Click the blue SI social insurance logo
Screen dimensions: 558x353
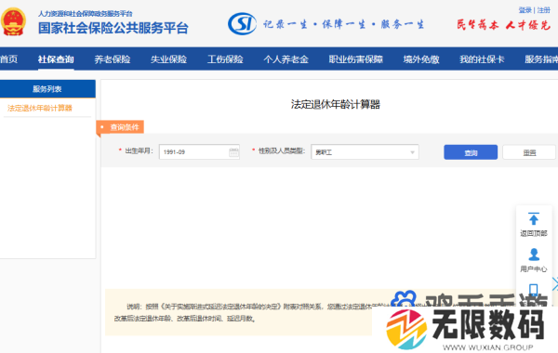[242, 24]
